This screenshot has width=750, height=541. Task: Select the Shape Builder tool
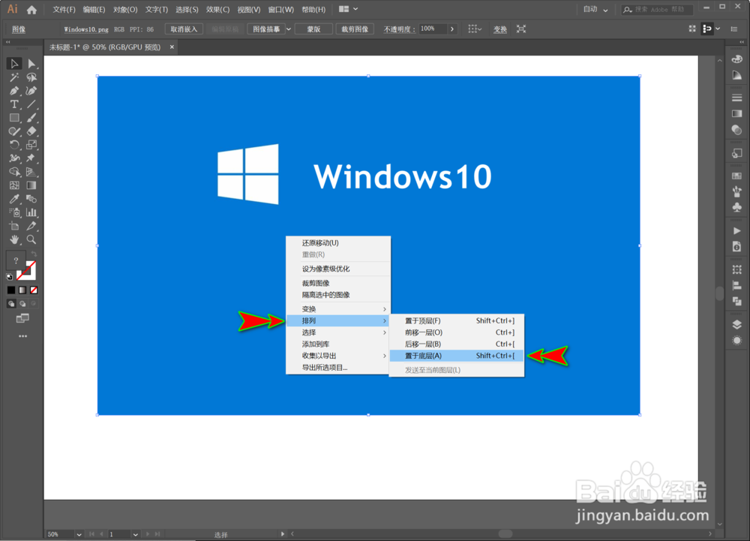pos(13,172)
